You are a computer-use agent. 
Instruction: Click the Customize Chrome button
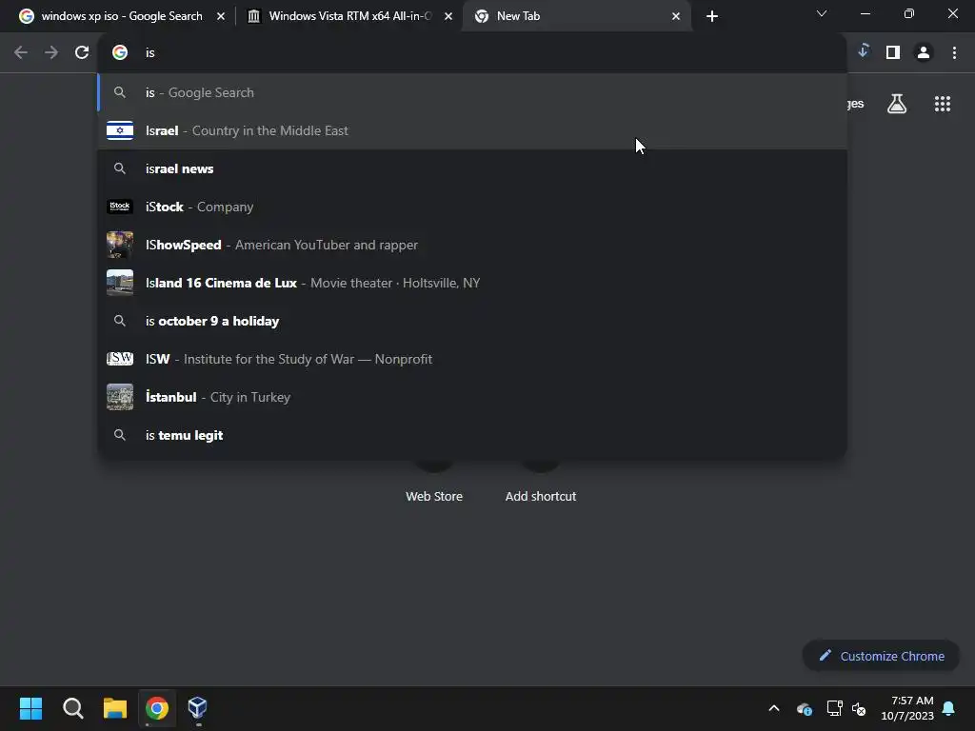click(881, 656)
